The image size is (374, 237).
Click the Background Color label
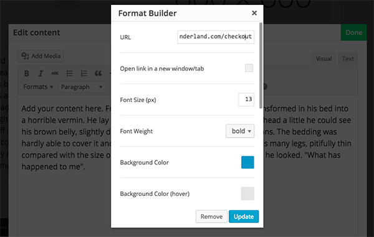(x=145, y=162)
